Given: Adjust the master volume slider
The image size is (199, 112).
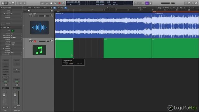Looking at the screenshot, I should point(168,3).
